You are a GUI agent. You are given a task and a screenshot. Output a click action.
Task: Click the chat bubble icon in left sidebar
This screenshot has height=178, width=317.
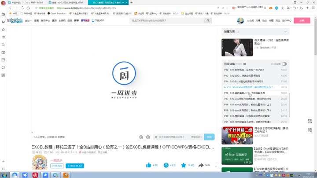[3, 67]
